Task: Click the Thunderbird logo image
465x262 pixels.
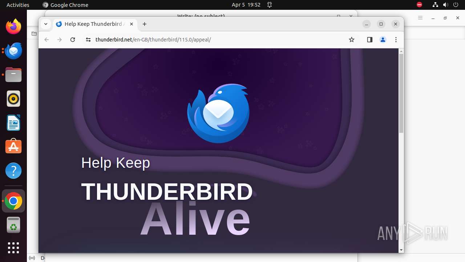Action: coord(218,113)
